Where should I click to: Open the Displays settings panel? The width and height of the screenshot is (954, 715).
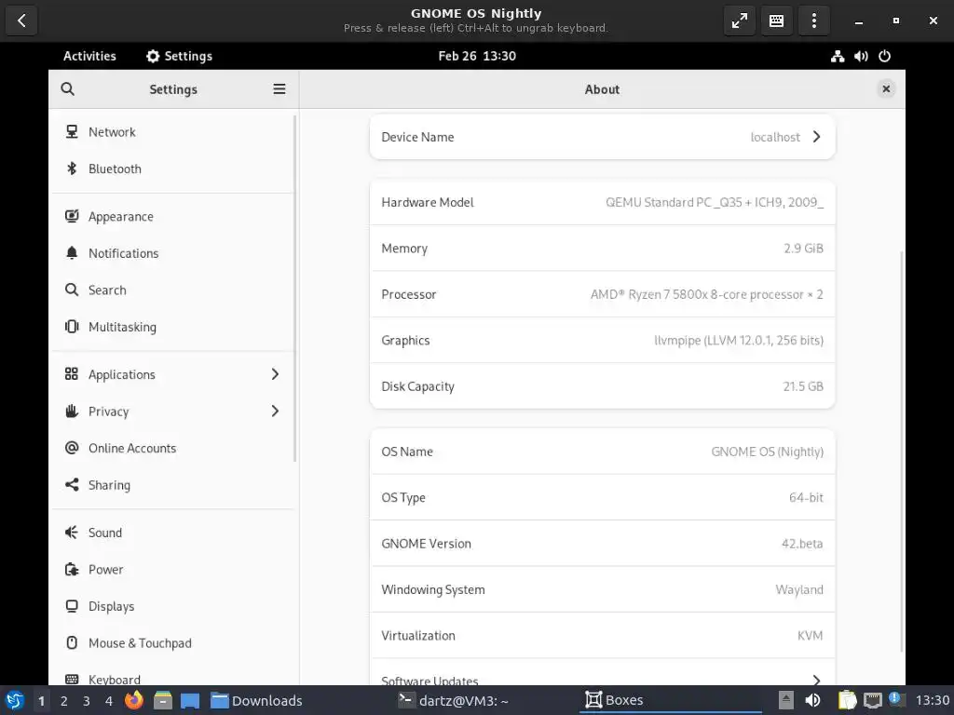tap(172, 606)
